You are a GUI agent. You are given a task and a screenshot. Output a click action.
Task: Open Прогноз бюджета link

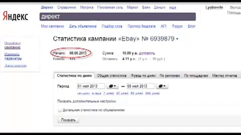coord(142,26)
